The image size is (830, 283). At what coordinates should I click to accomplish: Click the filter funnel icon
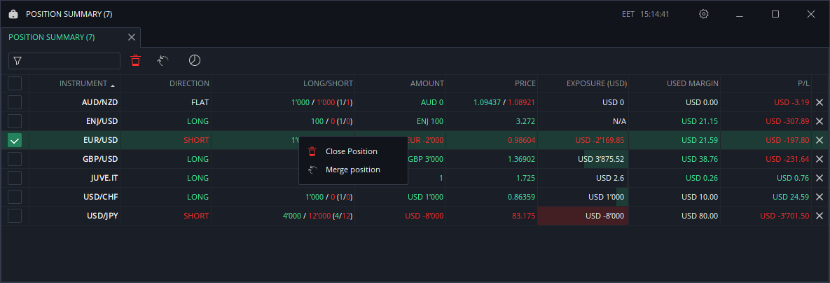pyautogui.click(x=18, y=61)
